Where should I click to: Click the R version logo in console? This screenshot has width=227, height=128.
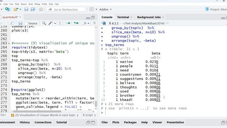coord(104,23)
